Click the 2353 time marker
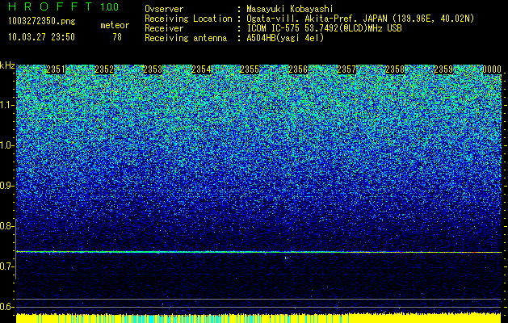The width and height of the screenshot is (508, 323). [x=153, y=69]
